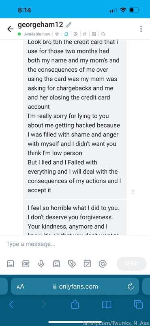Edit the georgeham12 display name with the pencil icon
Screen dimensions: 150x326
[69, 25]
